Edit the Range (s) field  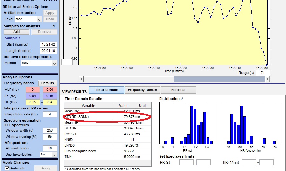click(263, 73)
